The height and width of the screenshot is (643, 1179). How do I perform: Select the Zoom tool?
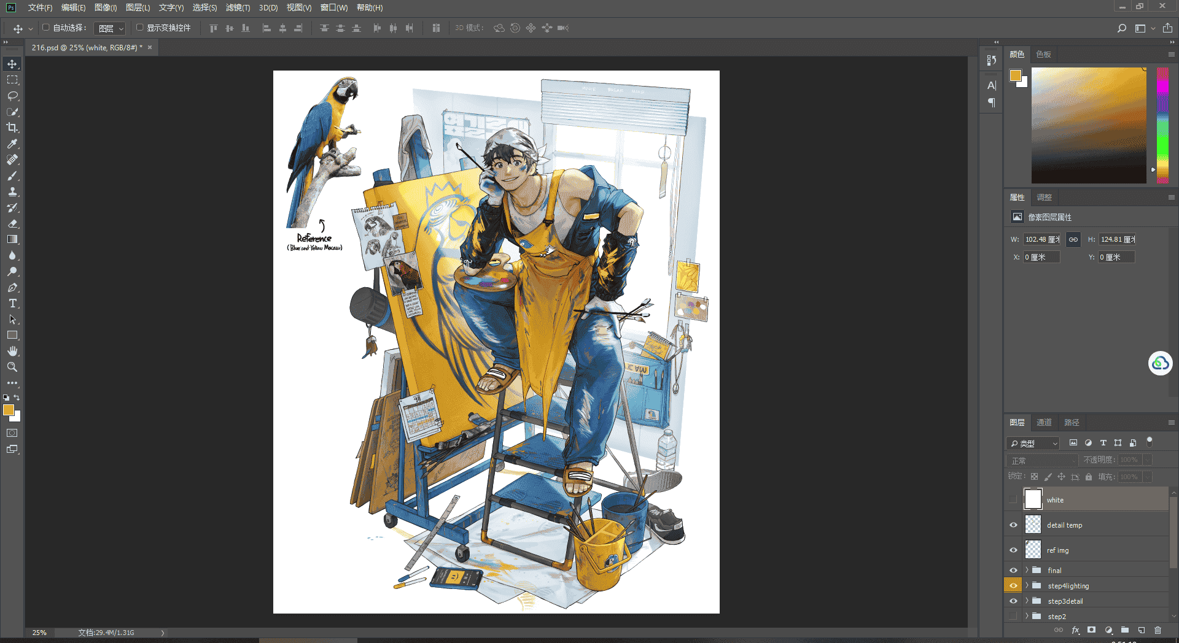[x=12, y=367]
